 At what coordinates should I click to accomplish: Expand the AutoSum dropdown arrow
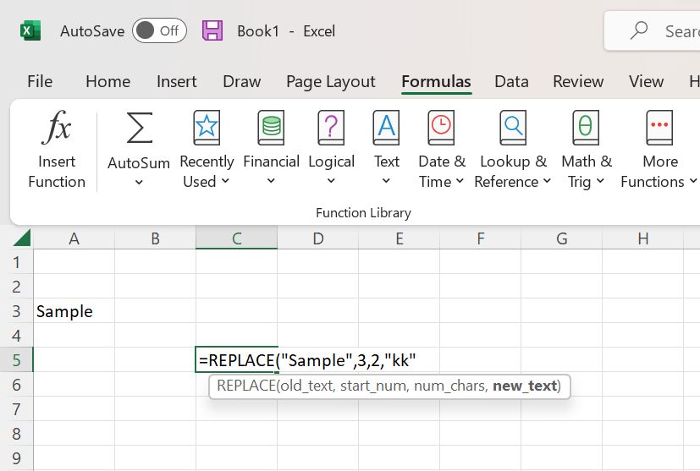tap(139, 182)
